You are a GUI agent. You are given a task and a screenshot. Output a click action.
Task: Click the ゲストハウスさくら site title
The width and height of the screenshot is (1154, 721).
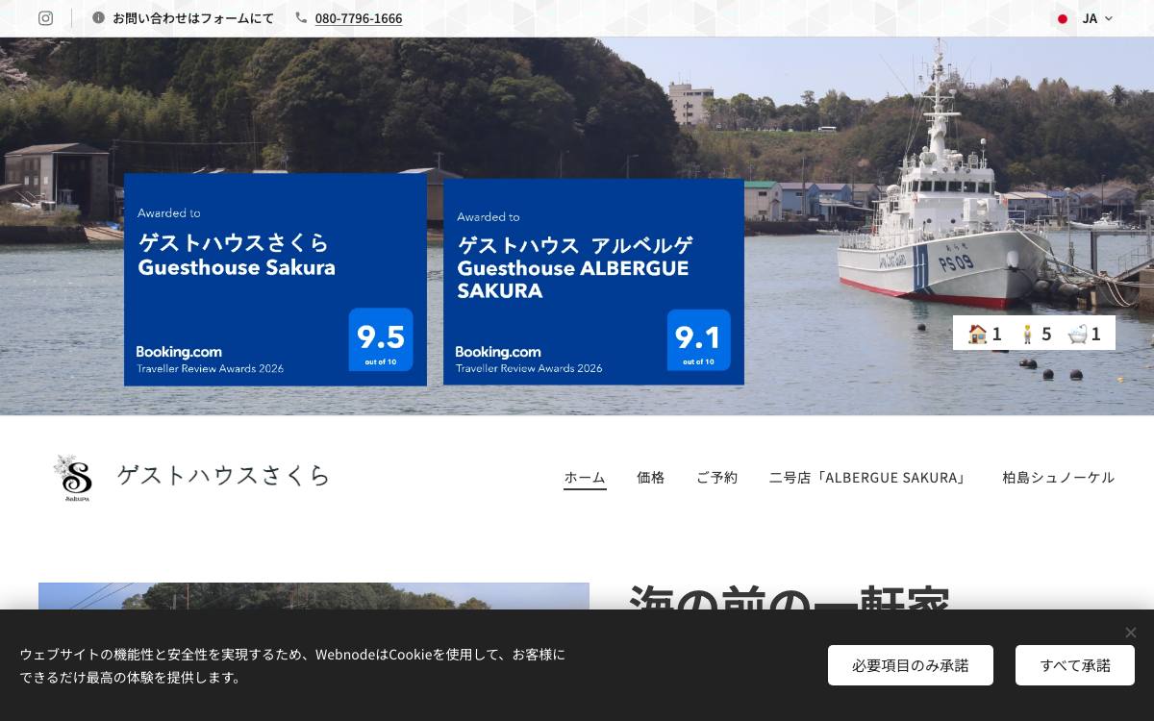click(x=224, y=475)
